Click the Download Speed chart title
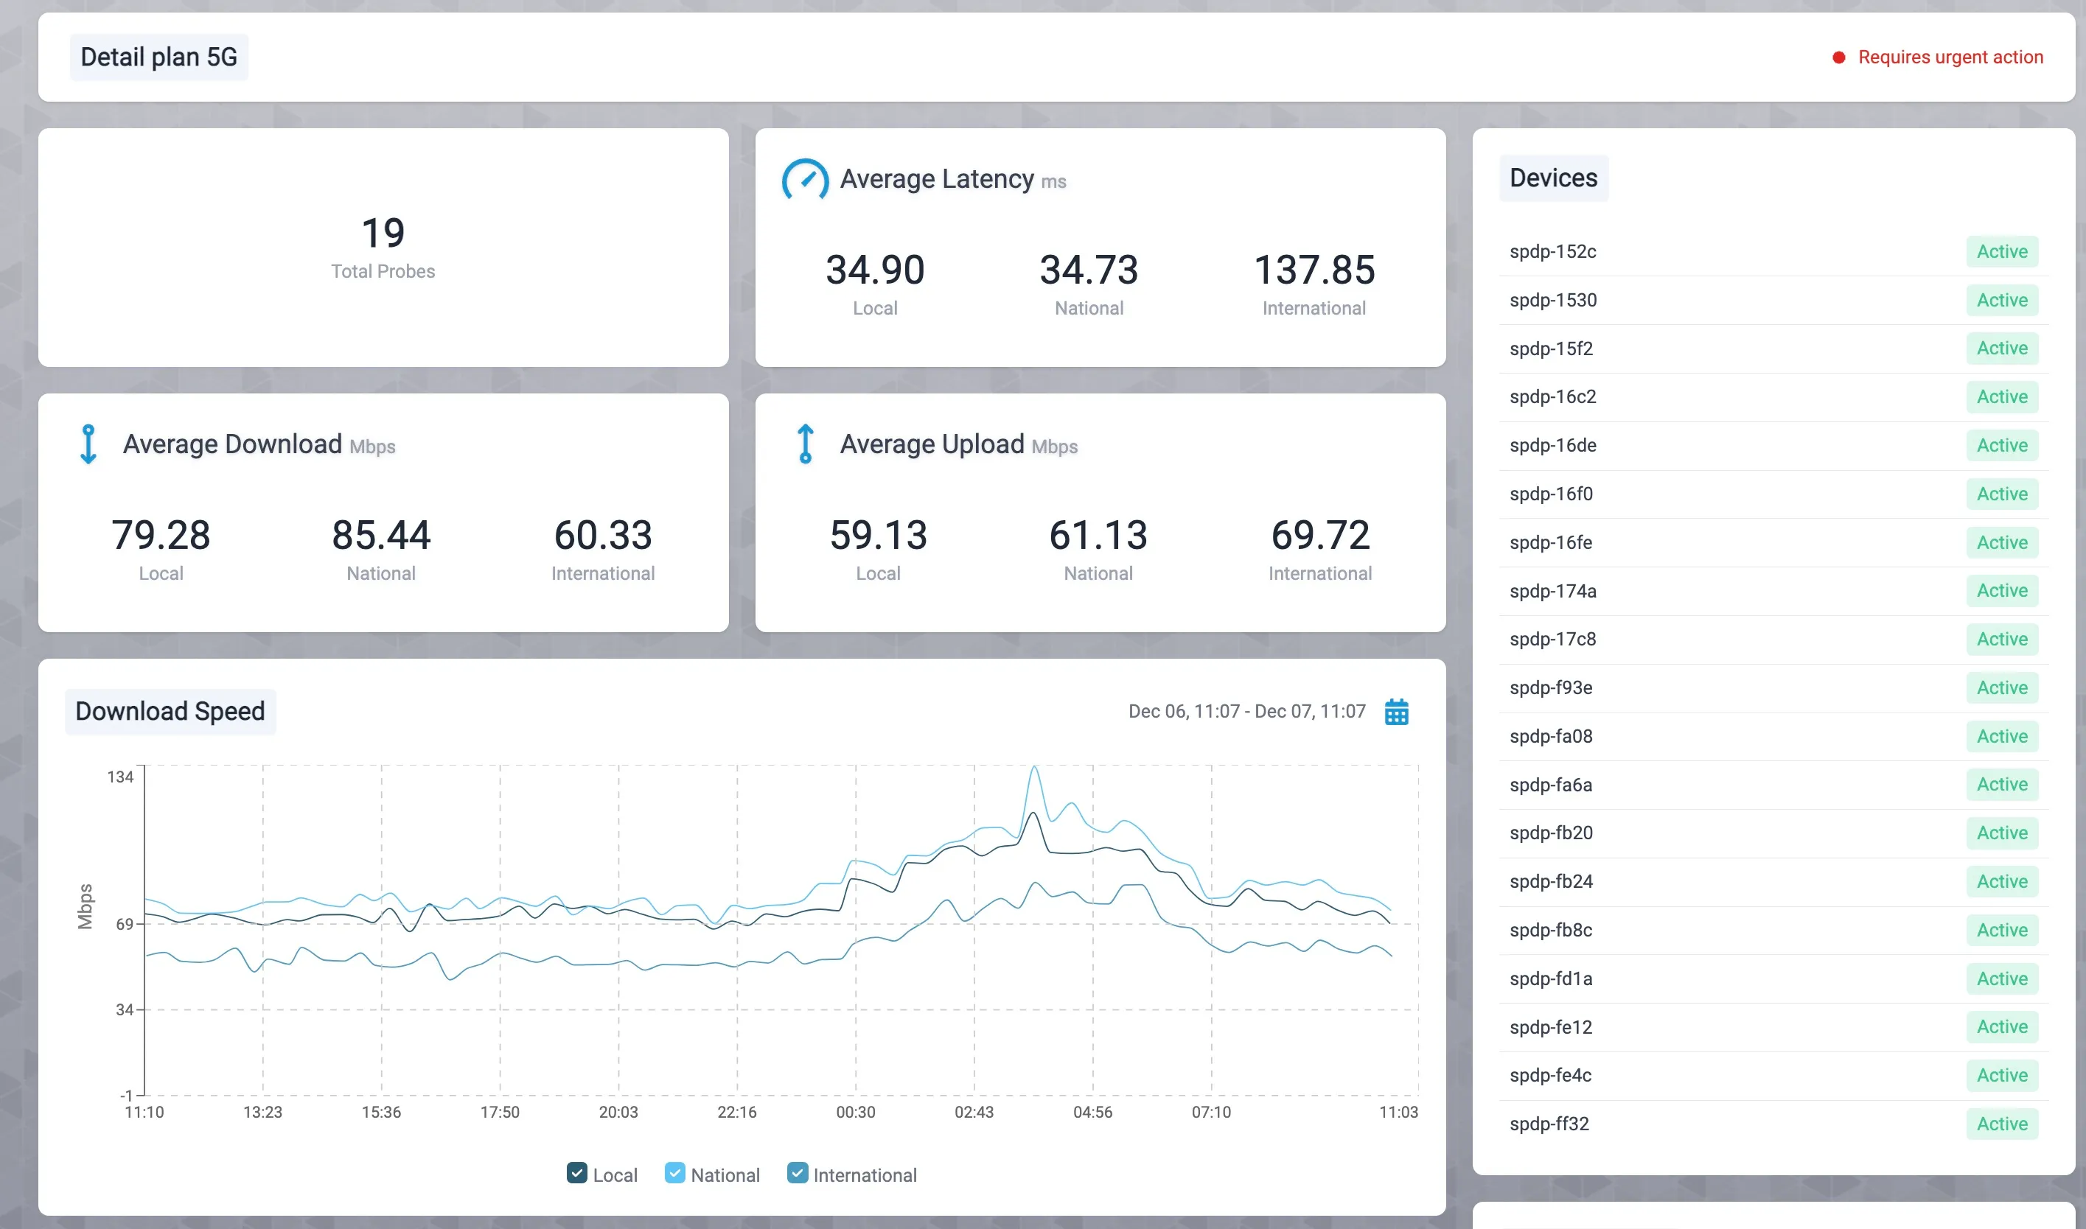This screenshot has height=1229, width=2086. (x=170, y=712)
